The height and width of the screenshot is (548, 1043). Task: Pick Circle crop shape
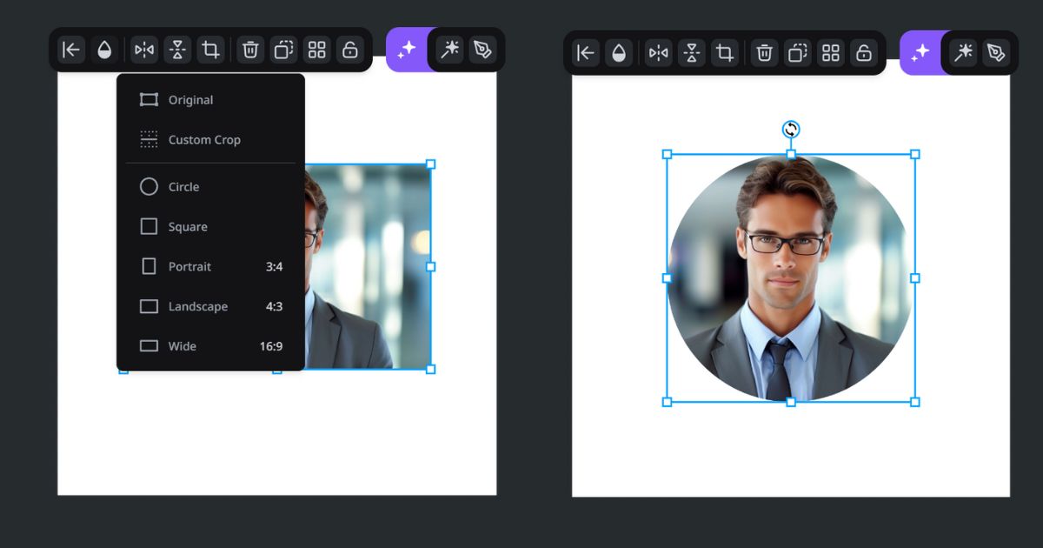(x=210, y=187)
